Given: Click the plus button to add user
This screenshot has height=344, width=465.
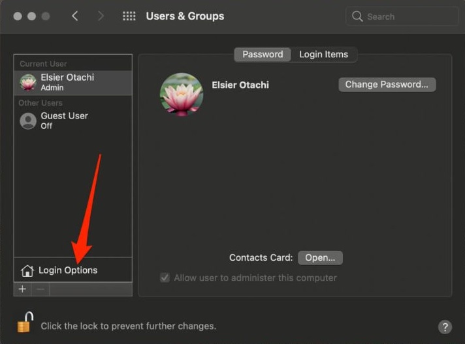Looking at the screenshot, I should (x=22, y=289).
